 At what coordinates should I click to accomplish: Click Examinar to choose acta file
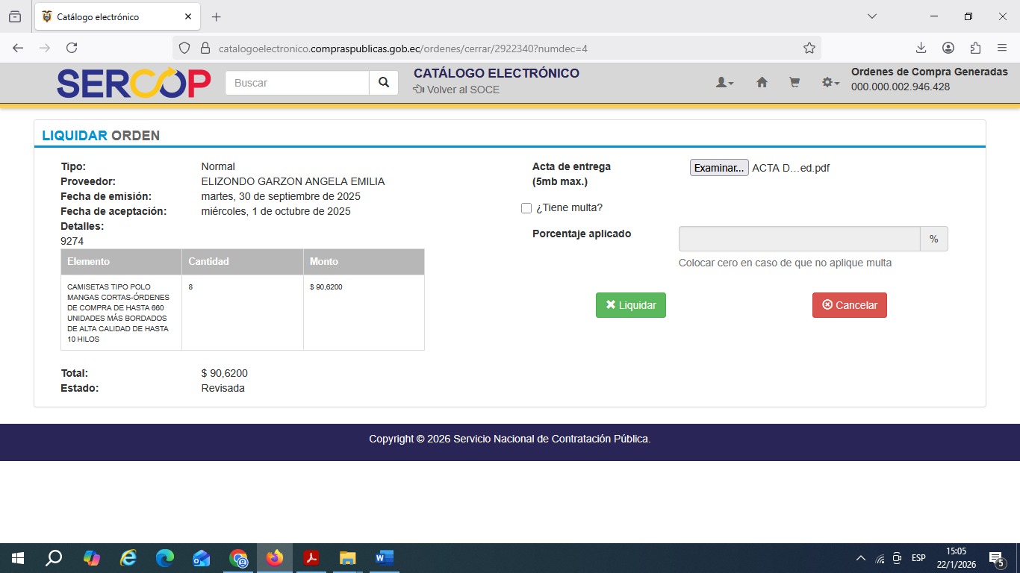718,168
